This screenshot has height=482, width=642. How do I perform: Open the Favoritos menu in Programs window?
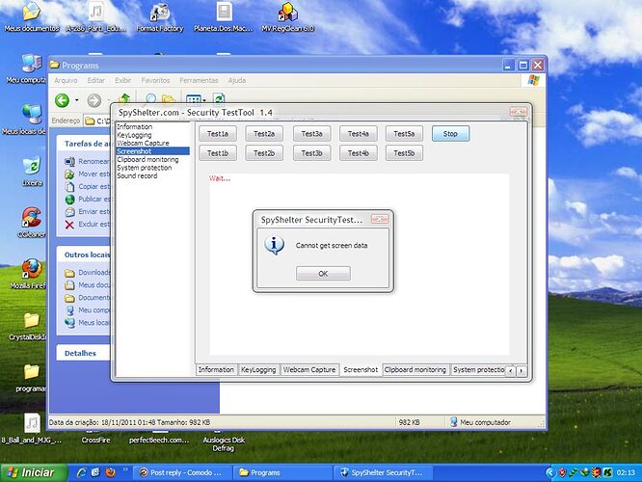click(x=155, y=80)
